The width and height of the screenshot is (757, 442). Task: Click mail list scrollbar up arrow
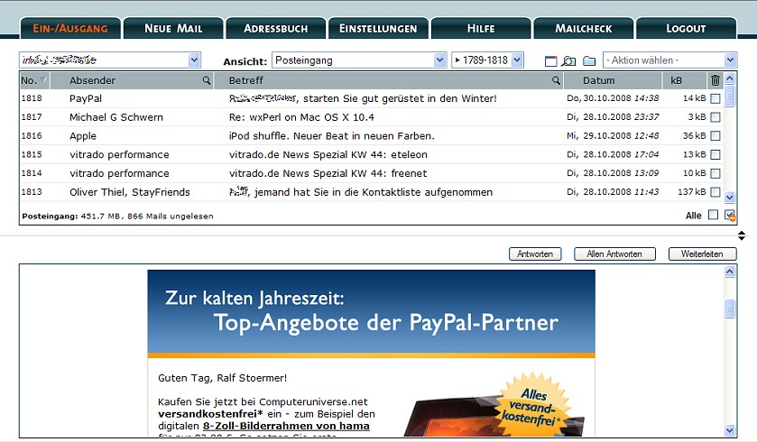point(730,78)
